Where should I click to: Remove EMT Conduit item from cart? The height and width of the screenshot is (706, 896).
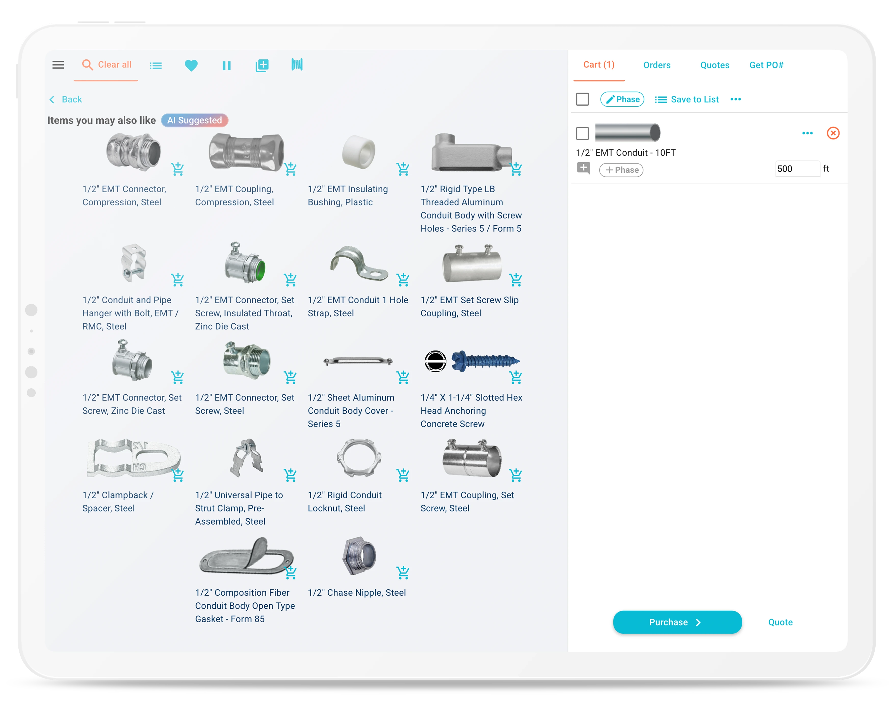click(x=833, y=133)
